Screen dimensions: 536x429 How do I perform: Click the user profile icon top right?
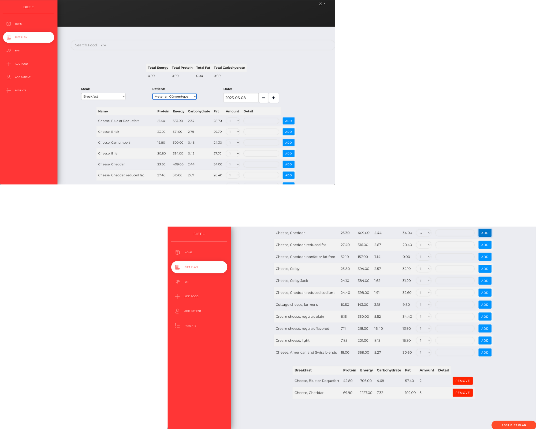click(321, 3)
